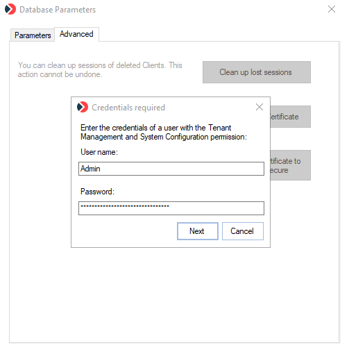This screenshot has height=352, width=349.
Task: Switch to the Parameters tab
Action: tap(33, 35)
